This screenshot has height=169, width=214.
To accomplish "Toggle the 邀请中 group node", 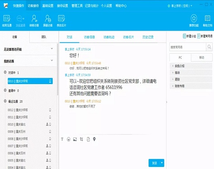I will 5,90.
